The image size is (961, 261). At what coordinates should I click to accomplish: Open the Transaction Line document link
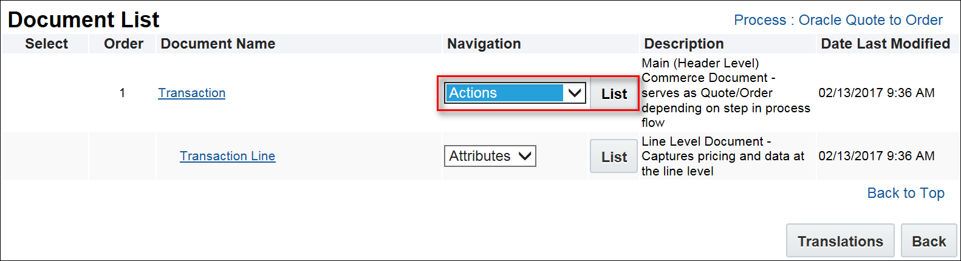[x=227, y=156]
